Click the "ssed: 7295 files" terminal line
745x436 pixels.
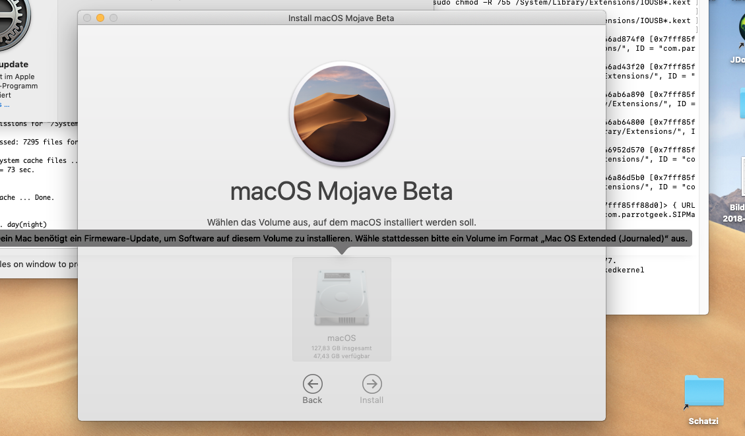click(x=39, y=142)
